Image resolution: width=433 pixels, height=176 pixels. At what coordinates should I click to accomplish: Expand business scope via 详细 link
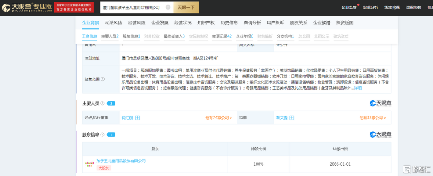358,88
